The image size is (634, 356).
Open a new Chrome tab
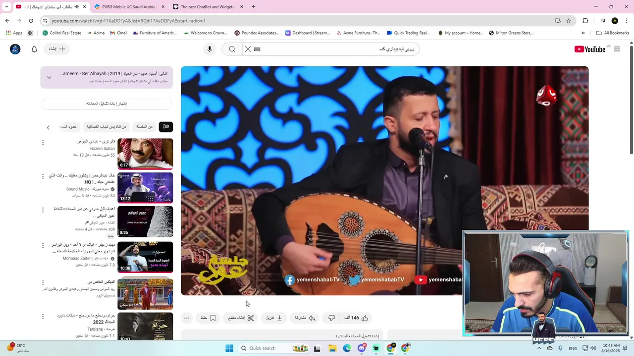coord(254,7)
